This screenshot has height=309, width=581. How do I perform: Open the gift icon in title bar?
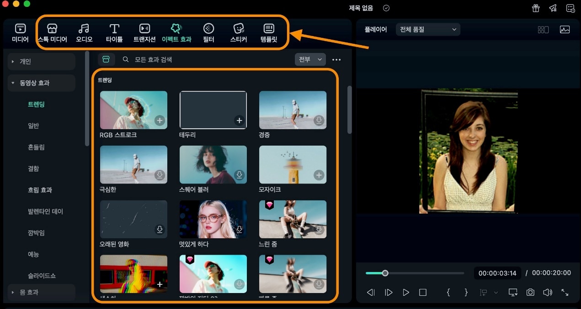[x=536, y=8]
